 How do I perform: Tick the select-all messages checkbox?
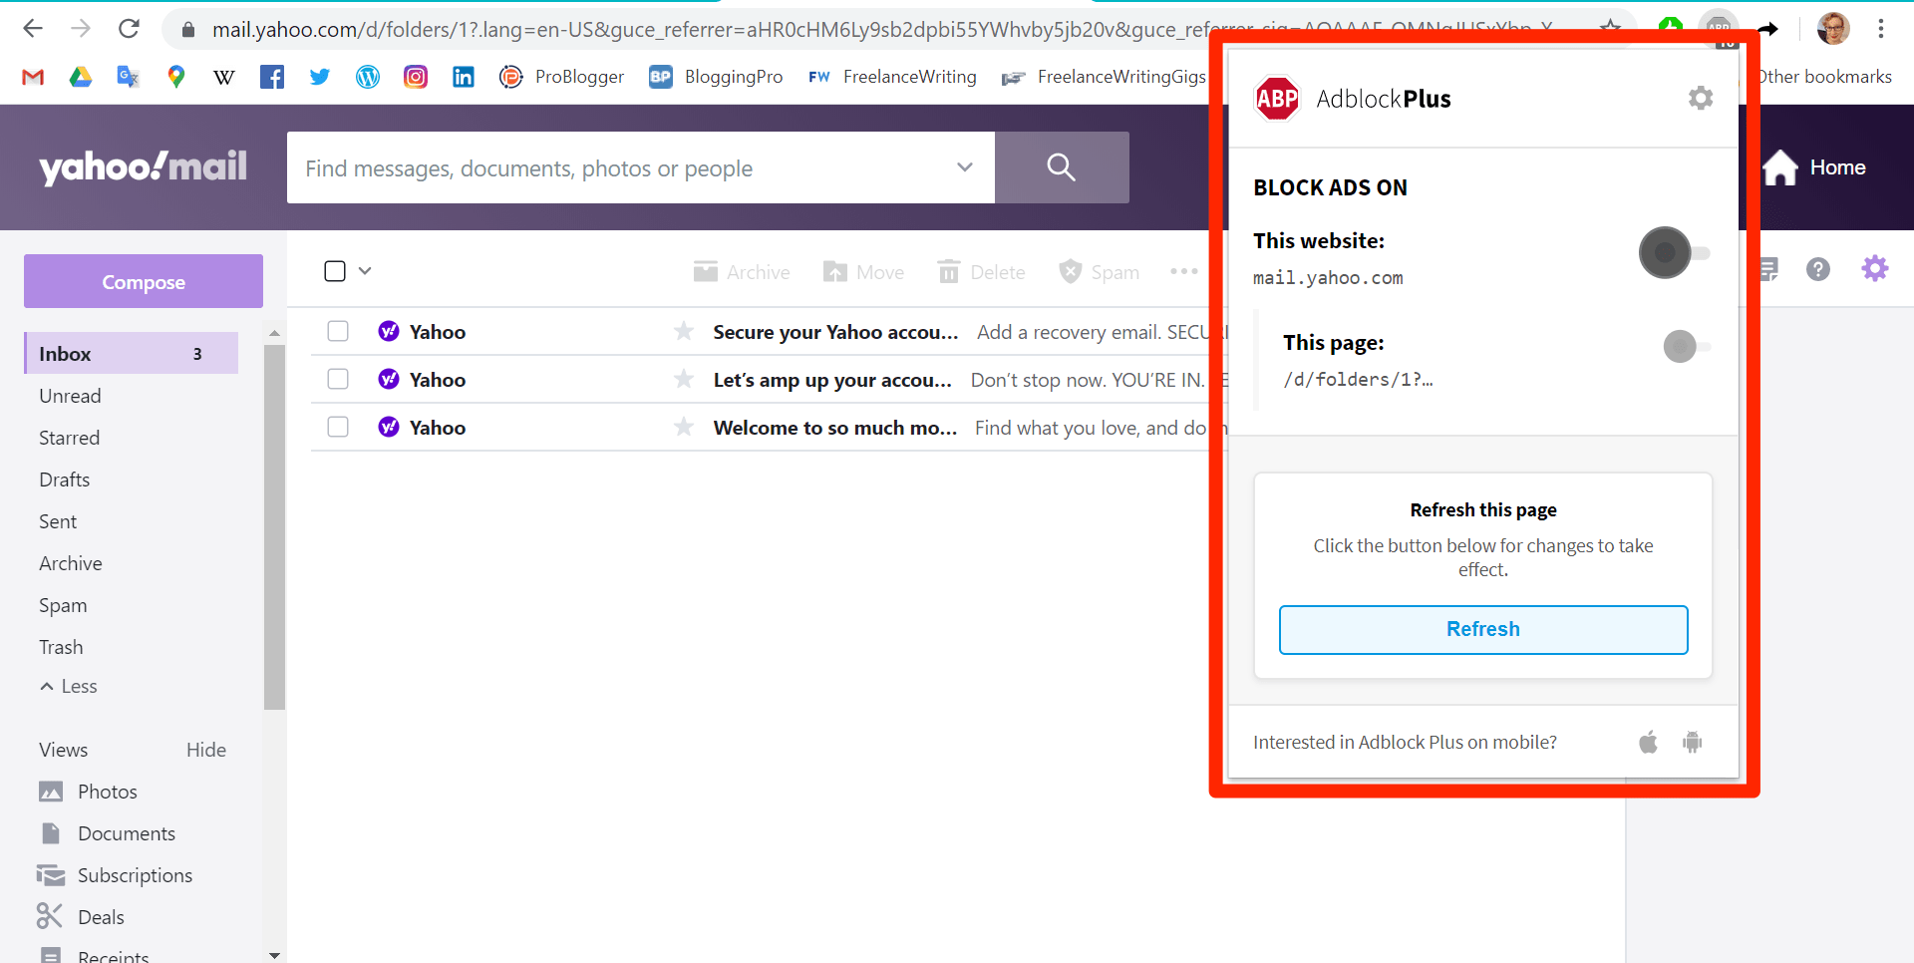[x=335, y=271]
